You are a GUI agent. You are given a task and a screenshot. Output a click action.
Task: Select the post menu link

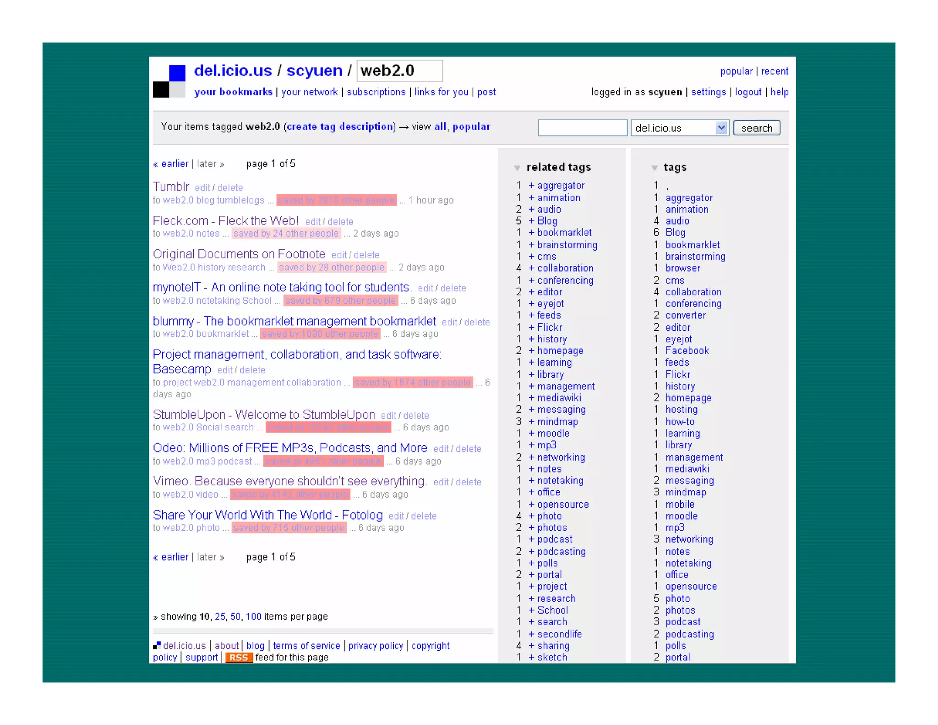tap(486, 92)
